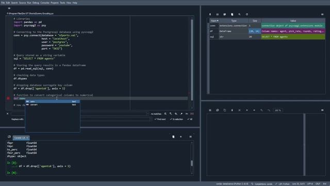The width and height of the screenshot is (330, 186).
Task: Open the File menu
Action: [x=3, y=3]
